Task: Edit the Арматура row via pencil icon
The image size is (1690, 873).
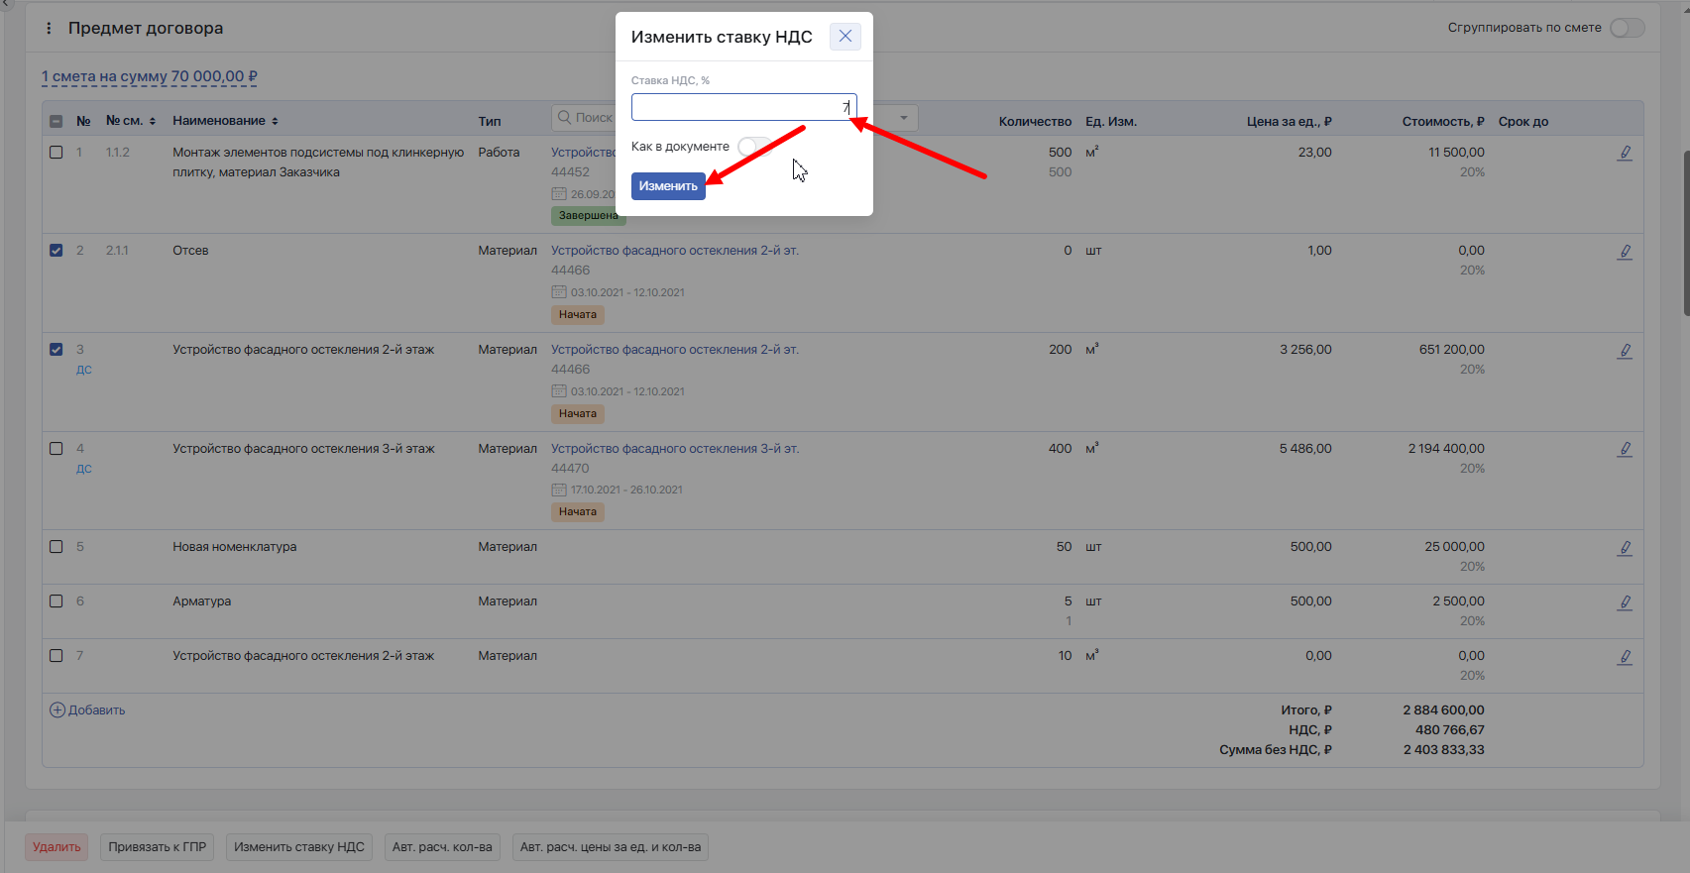Action: (x=1625, y=602)
